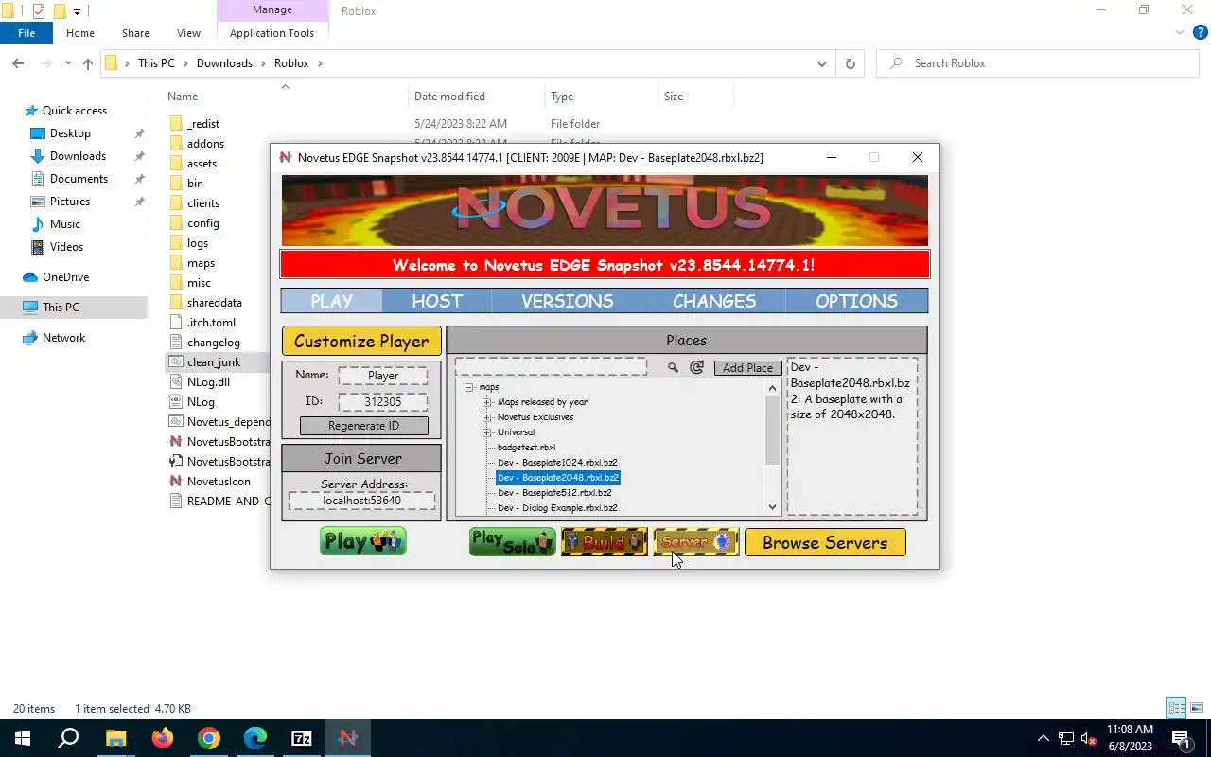Collapse the Explorer ribbon chevron
The height and width of the screenshot is (757, 1211).
(x=1180, y=32)
